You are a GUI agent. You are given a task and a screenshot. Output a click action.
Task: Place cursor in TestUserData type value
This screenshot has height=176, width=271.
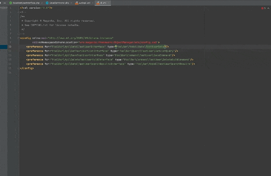pos(155,46)
